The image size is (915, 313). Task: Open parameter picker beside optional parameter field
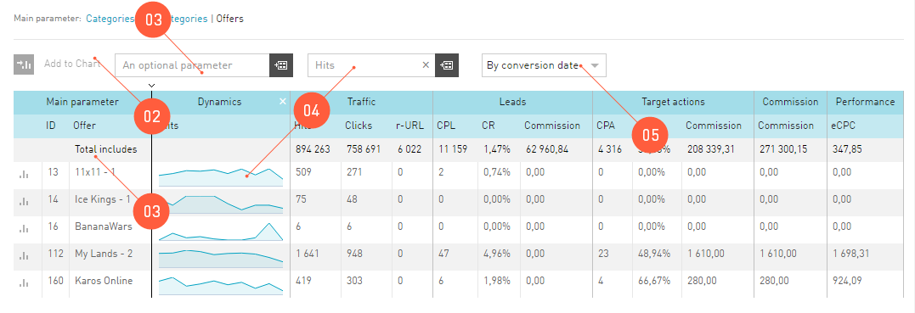click(280, 65)
